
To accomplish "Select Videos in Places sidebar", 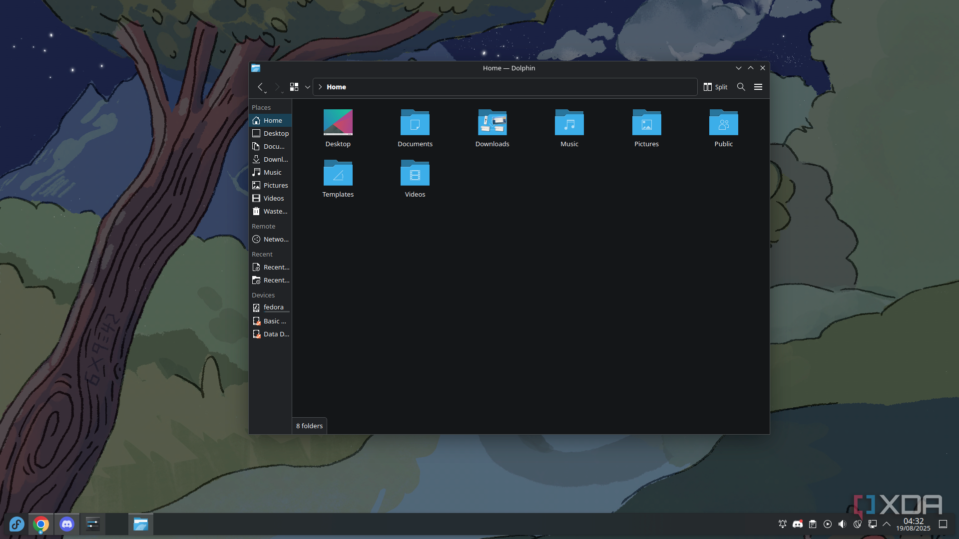I will tap(270, 198).
